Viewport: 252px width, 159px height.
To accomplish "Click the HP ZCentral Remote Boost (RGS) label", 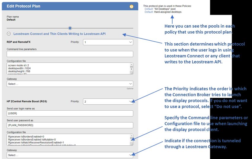I will pos(27,101).
